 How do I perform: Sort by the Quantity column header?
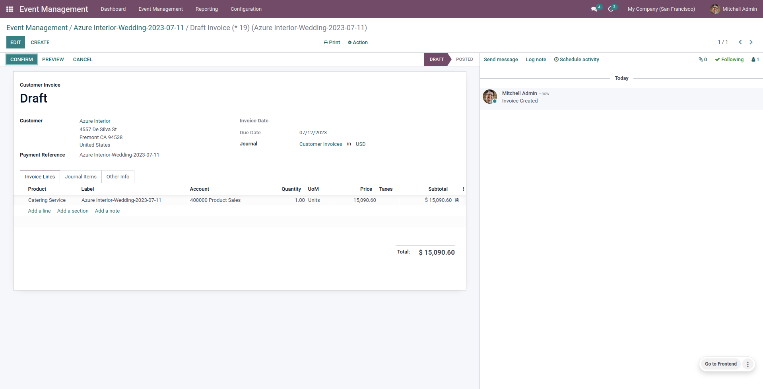[x=291, y=189]
